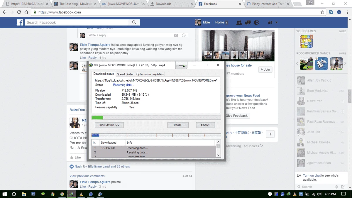The image size is (352, 198).
Task: Open chat with Allen Joy Patricio
Action: coord(321,80)
